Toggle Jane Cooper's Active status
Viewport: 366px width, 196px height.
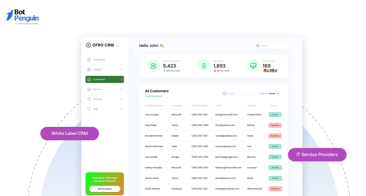[274, 114]
